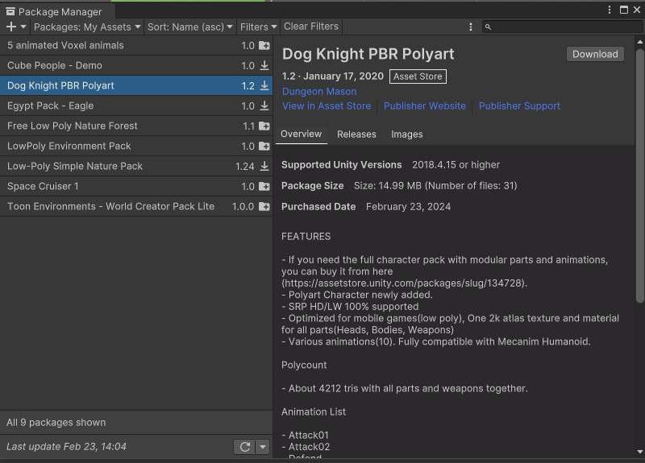
Task: Open the refresh options dropdown arrow
Action: 263,447
